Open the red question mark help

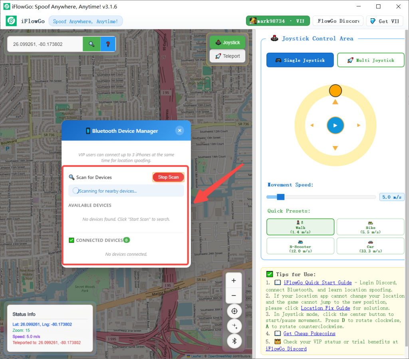(108, 44)
